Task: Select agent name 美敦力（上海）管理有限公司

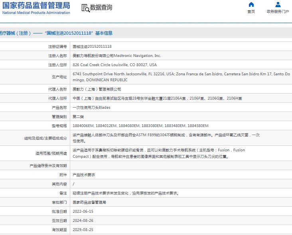Action: [x=97, y=89]
